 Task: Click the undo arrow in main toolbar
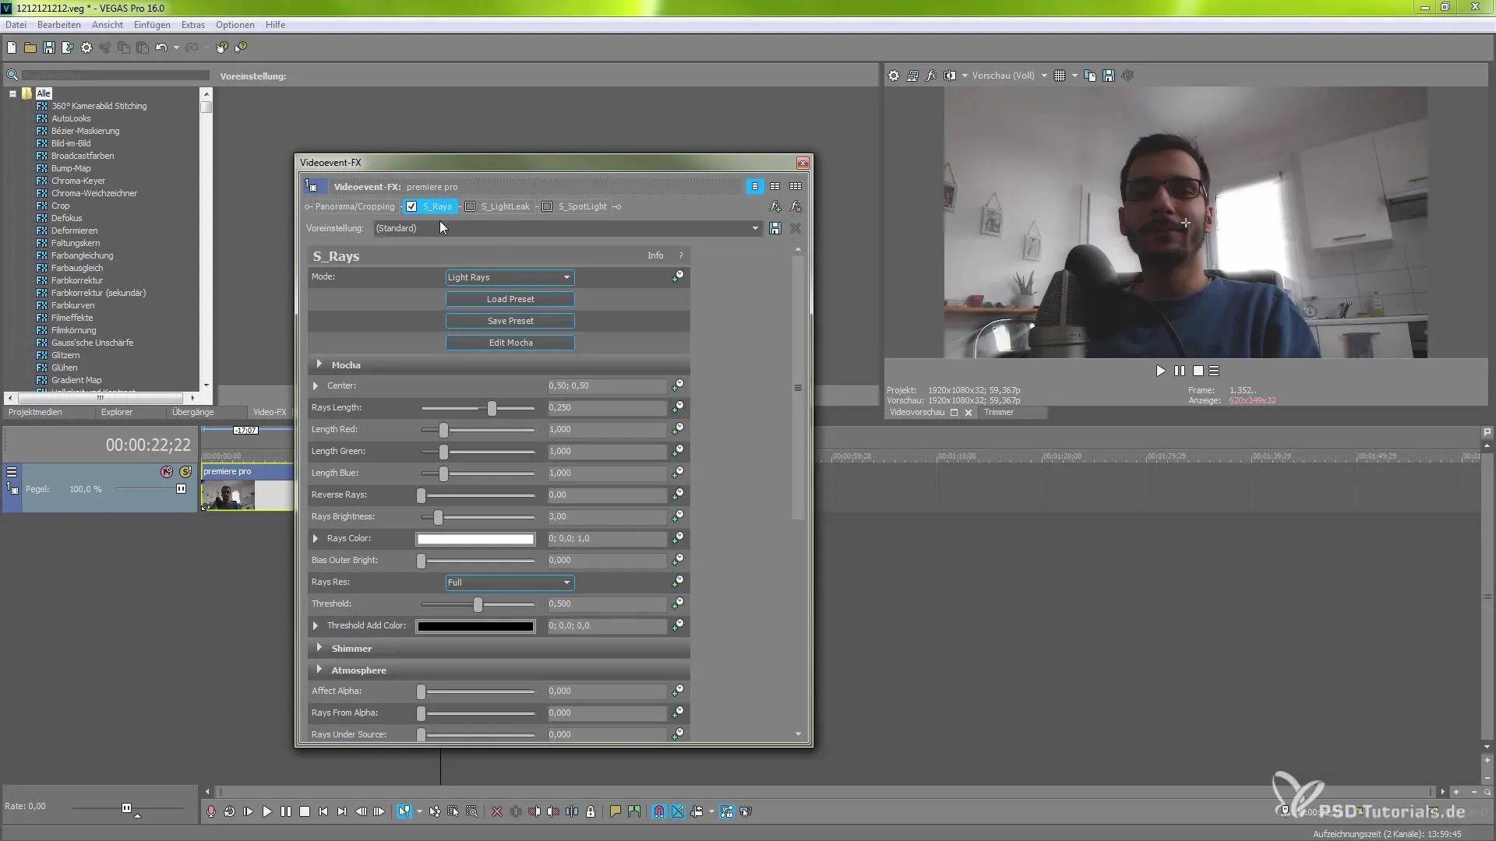(161, 48)
